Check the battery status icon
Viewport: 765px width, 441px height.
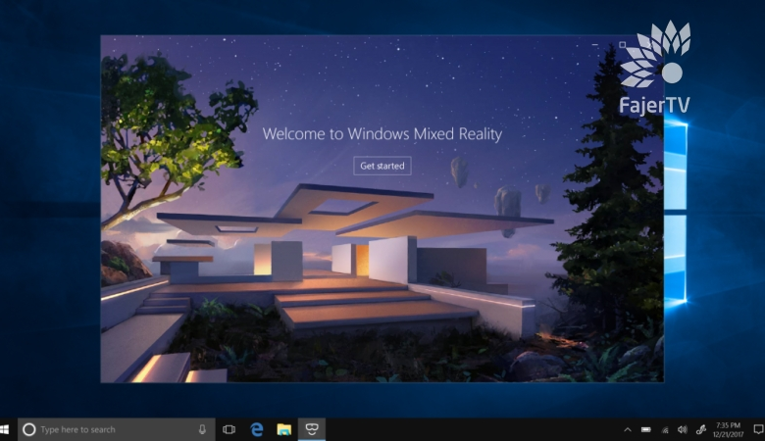point(646,429)
